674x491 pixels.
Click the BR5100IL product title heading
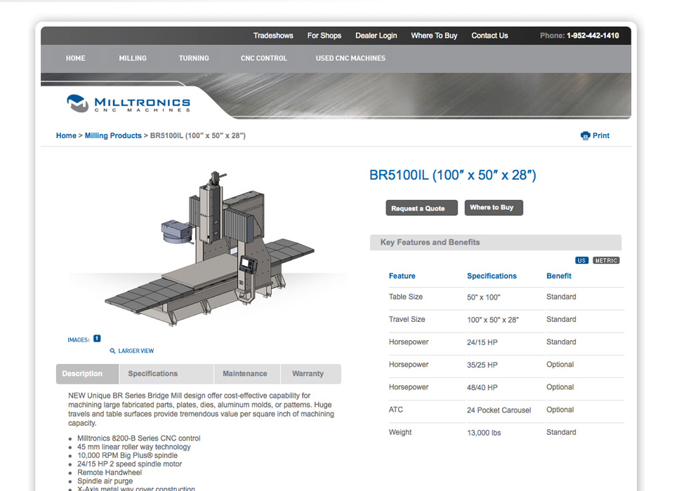click(x=453, y=175)
